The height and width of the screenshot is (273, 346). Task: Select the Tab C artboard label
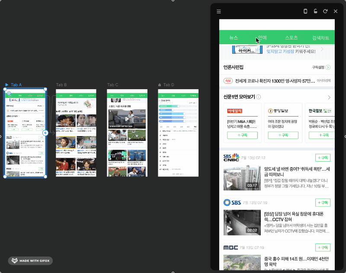pos(112,84)
